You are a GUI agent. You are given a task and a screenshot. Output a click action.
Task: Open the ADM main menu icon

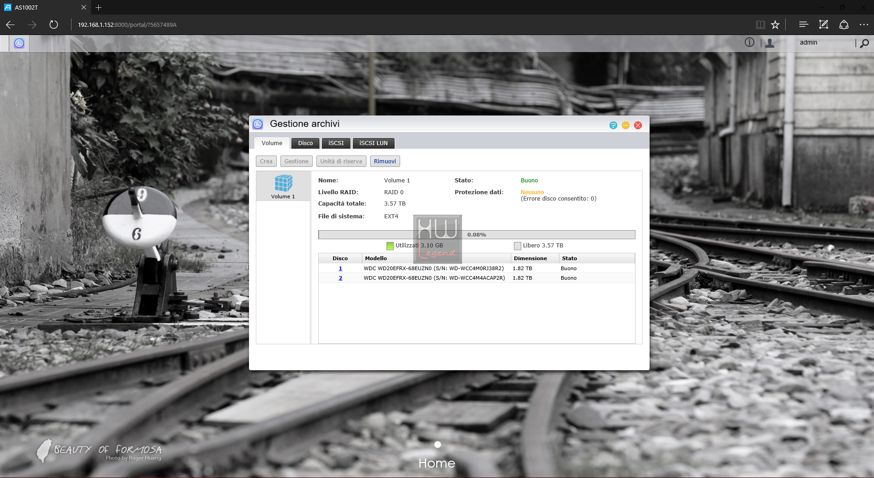pos(19,43)
